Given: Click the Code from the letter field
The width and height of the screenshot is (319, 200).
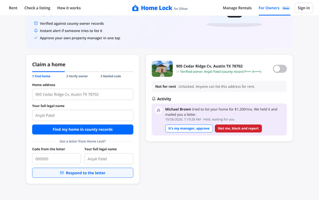Looking at the screenshot, I should tap(57, 159).
